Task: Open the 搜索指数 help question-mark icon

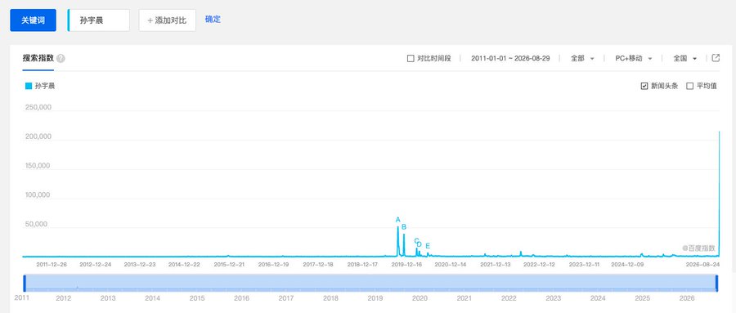Action: click(61, 59)
